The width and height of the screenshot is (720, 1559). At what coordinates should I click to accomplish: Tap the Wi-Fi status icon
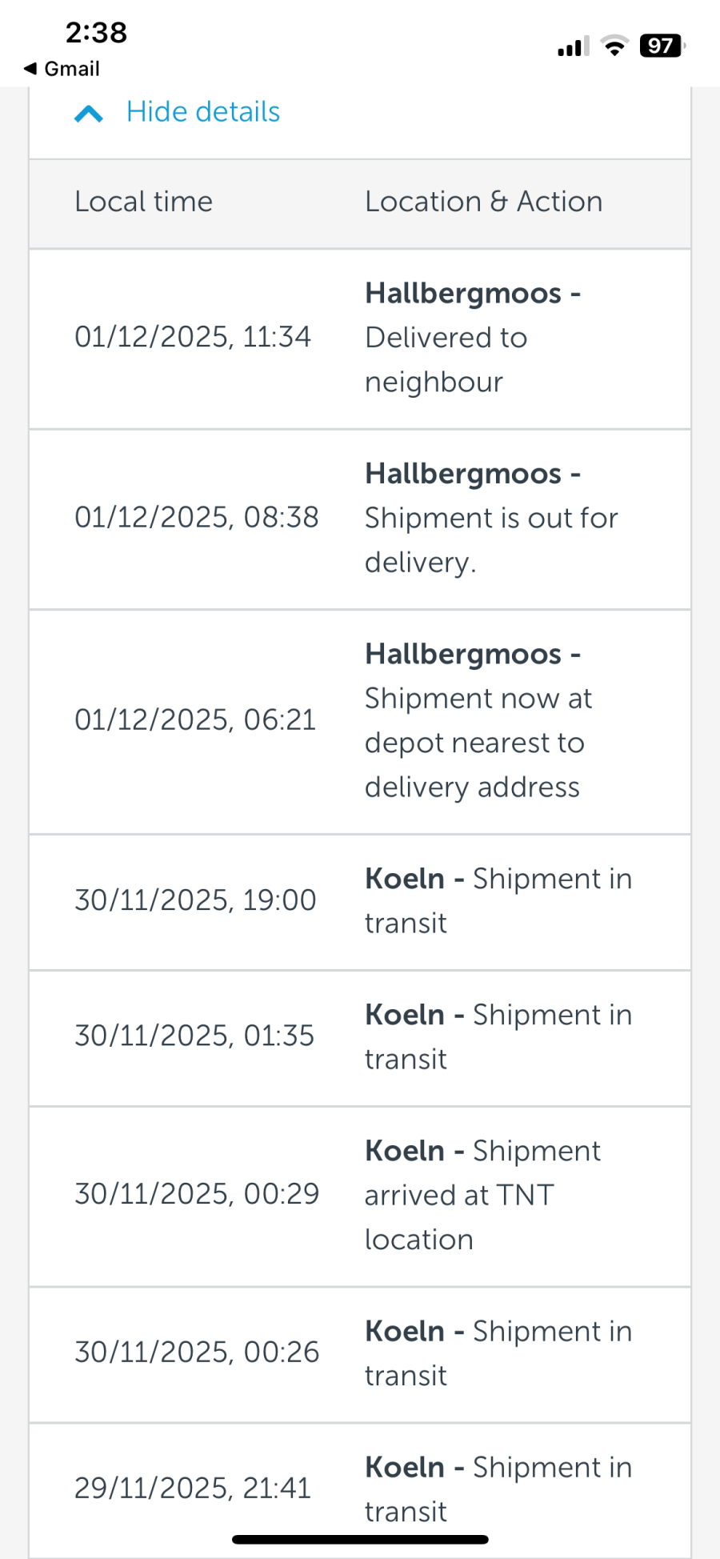(x=614, y=46)
